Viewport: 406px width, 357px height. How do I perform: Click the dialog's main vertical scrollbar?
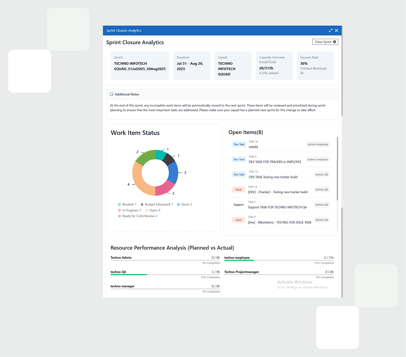[342, 71]
